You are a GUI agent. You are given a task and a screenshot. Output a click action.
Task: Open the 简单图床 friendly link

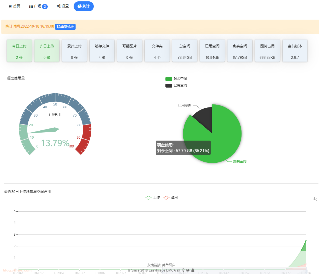click(x=169, y=265)
